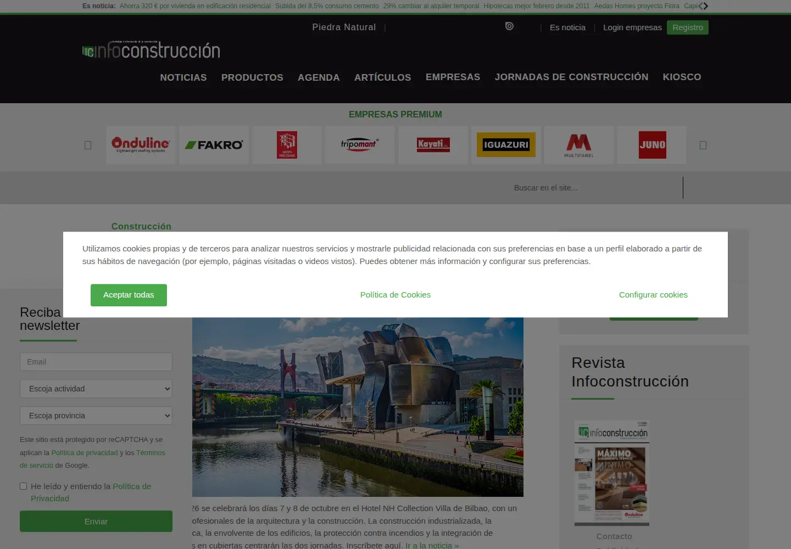Screen dimensions: 791x549
Task: Open the JUNO company logo
Action: pos(652,145)
